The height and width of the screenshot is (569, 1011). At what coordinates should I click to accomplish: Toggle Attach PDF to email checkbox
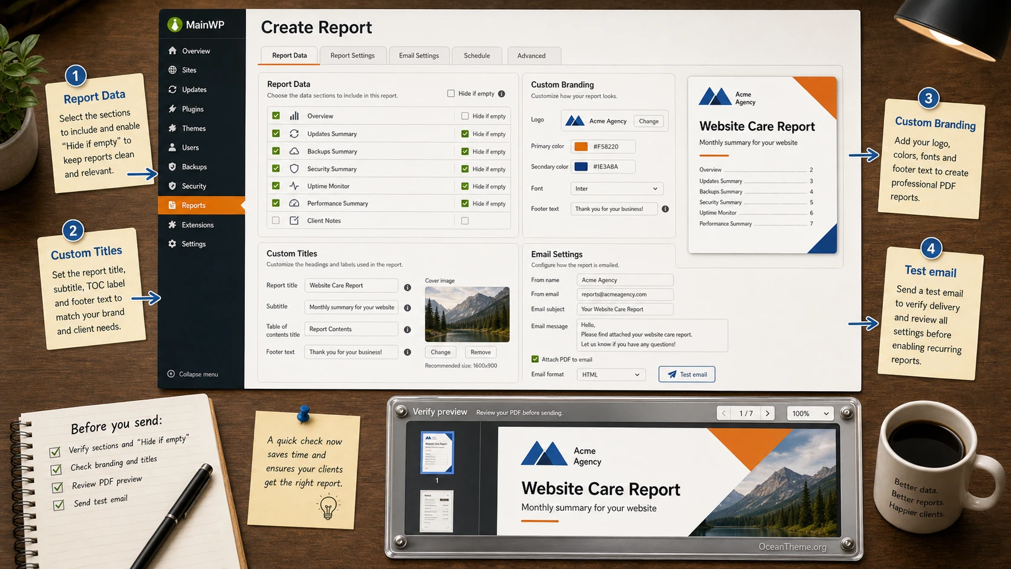535,359
